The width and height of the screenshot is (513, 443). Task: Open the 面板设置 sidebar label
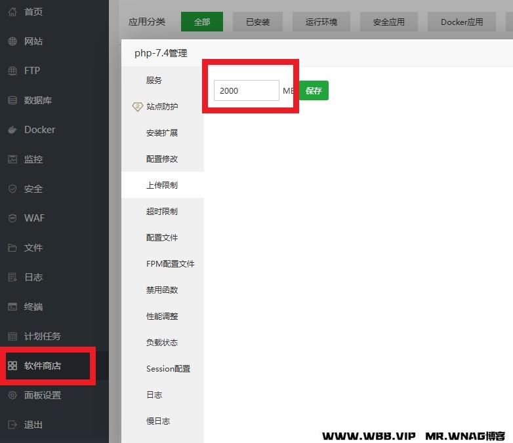pyautogui.click(x=43, y=395)
